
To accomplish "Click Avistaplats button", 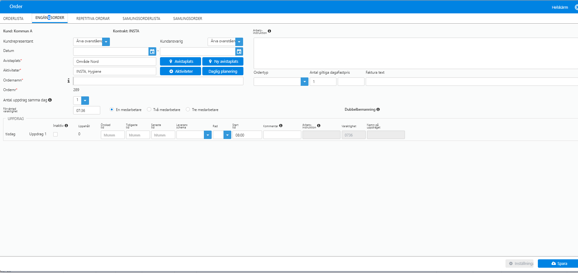I will 181,62.
